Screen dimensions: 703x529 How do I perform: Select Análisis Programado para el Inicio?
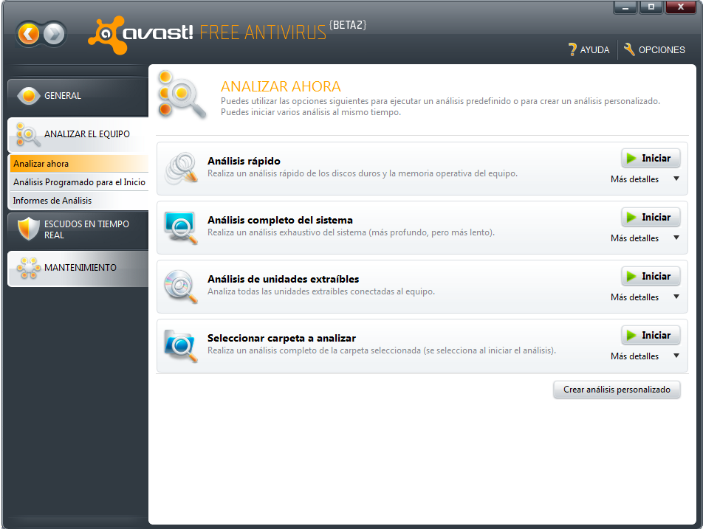[x=79, y=181]
